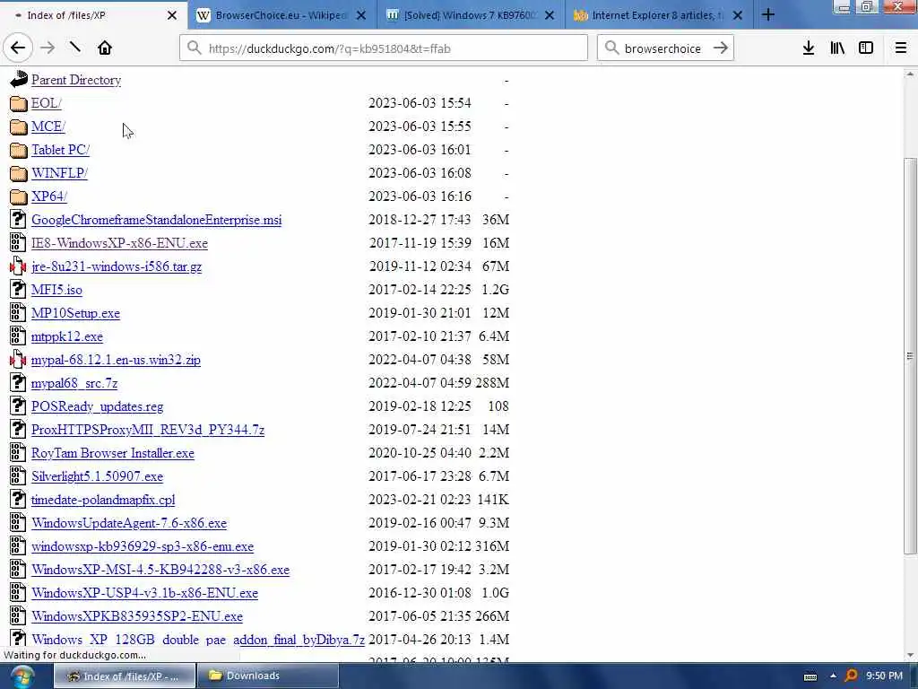Screen dimensions: 918x689
Task: Click the IE8-WindowsXP-x86-ENU.exe binary icon
Action: [18, 242]
